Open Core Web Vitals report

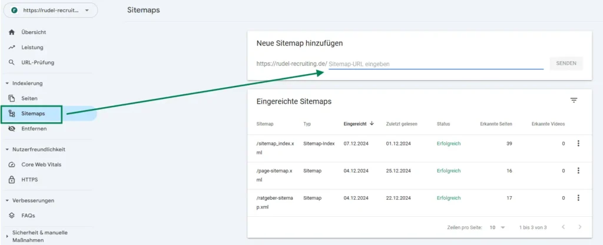[41, 164]
